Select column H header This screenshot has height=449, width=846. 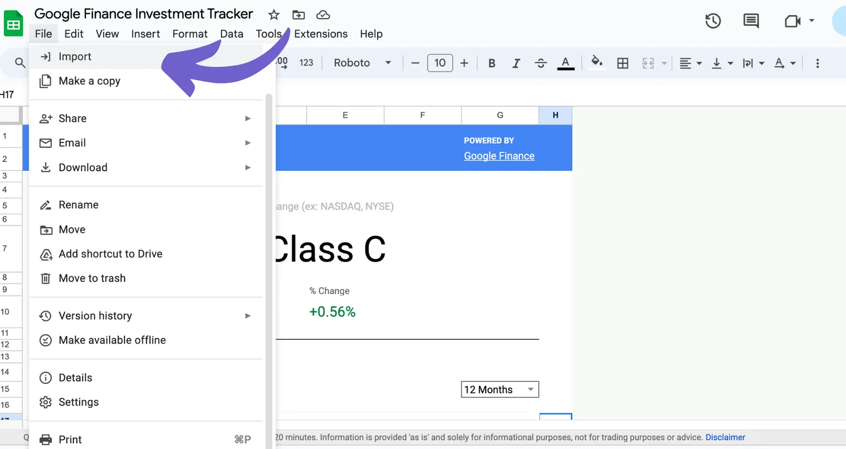555,115
